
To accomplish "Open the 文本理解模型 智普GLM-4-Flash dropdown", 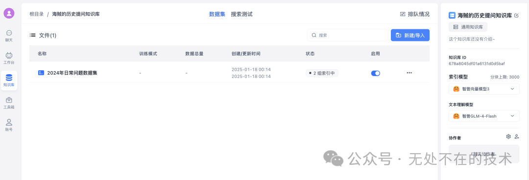I will 484,116.
